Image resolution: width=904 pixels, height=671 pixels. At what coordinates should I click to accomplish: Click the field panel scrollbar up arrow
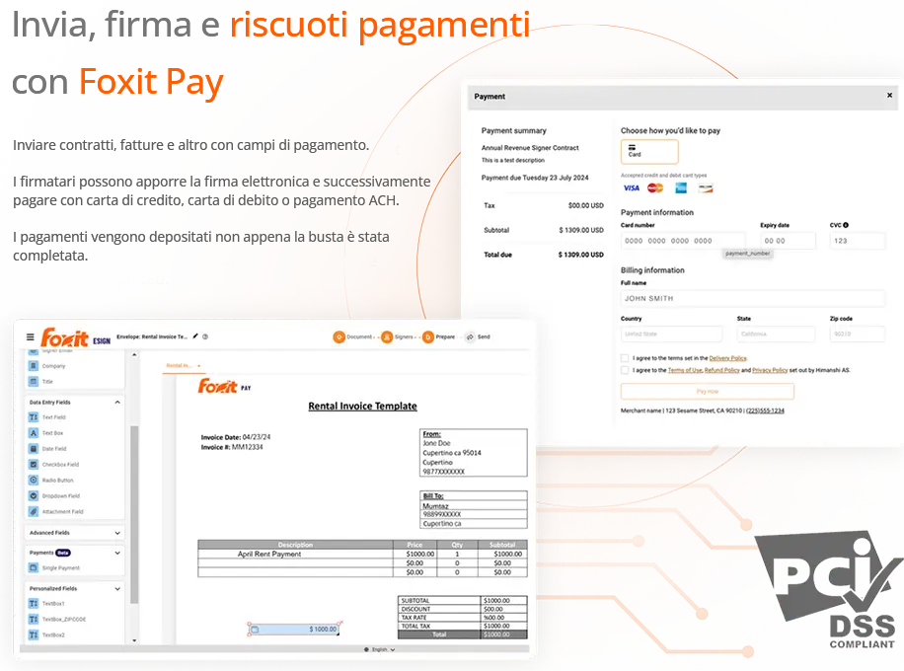click(134, 354)
